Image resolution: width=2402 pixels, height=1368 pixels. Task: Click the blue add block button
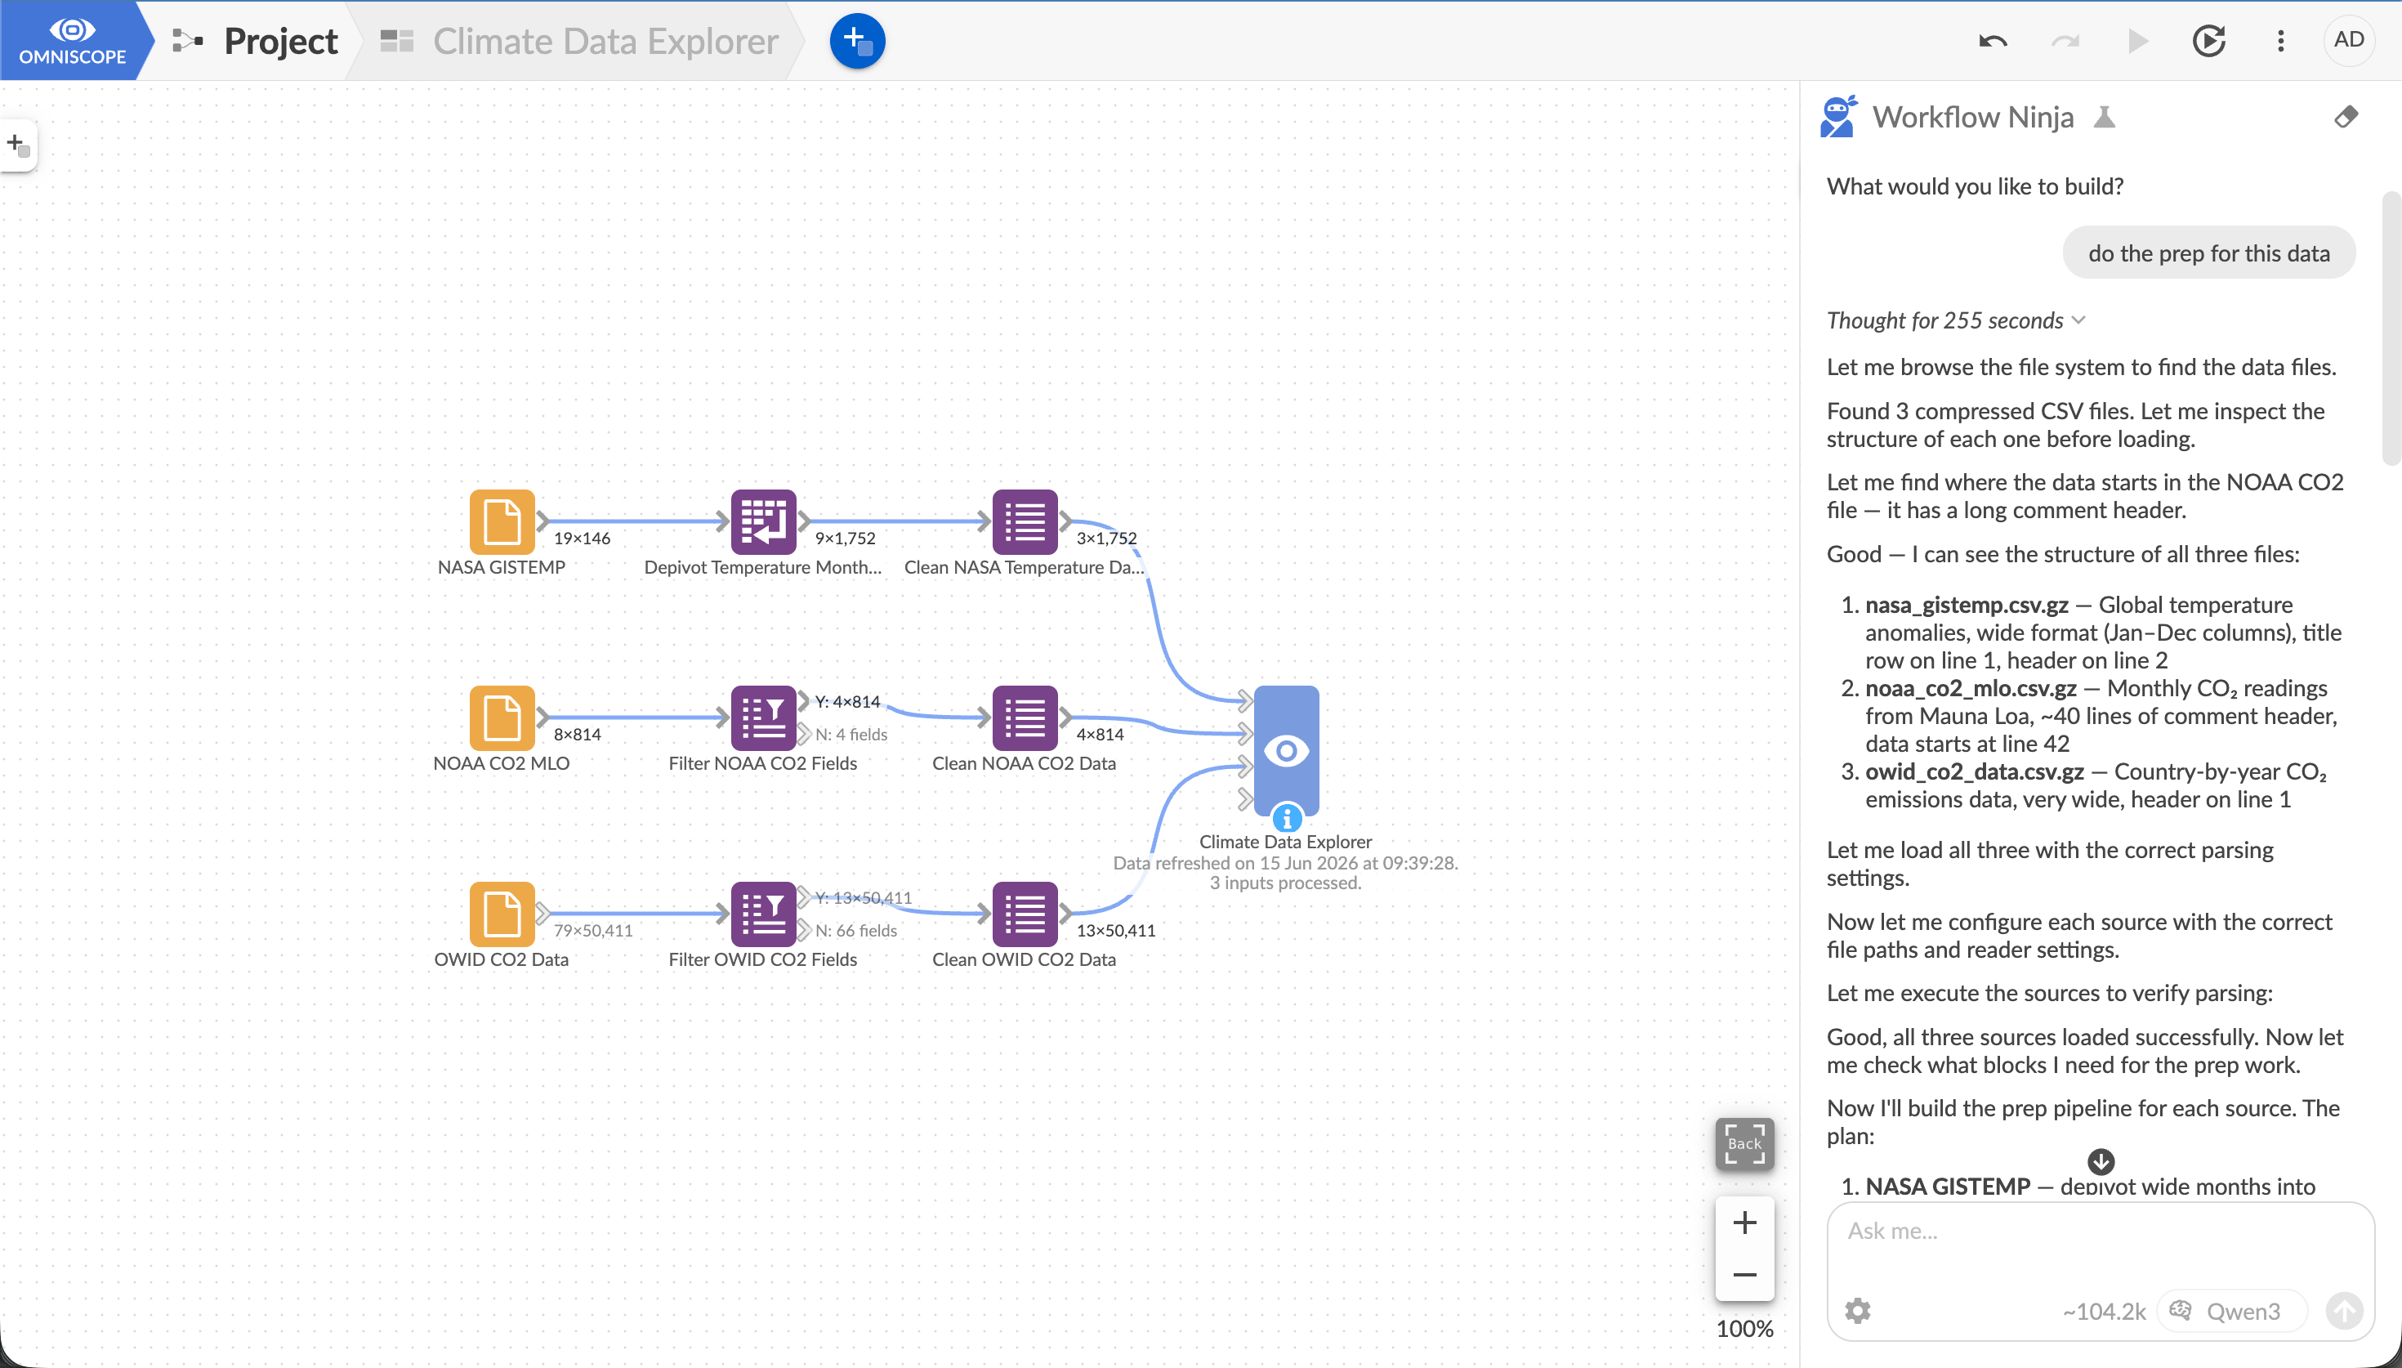click(856, 40)
